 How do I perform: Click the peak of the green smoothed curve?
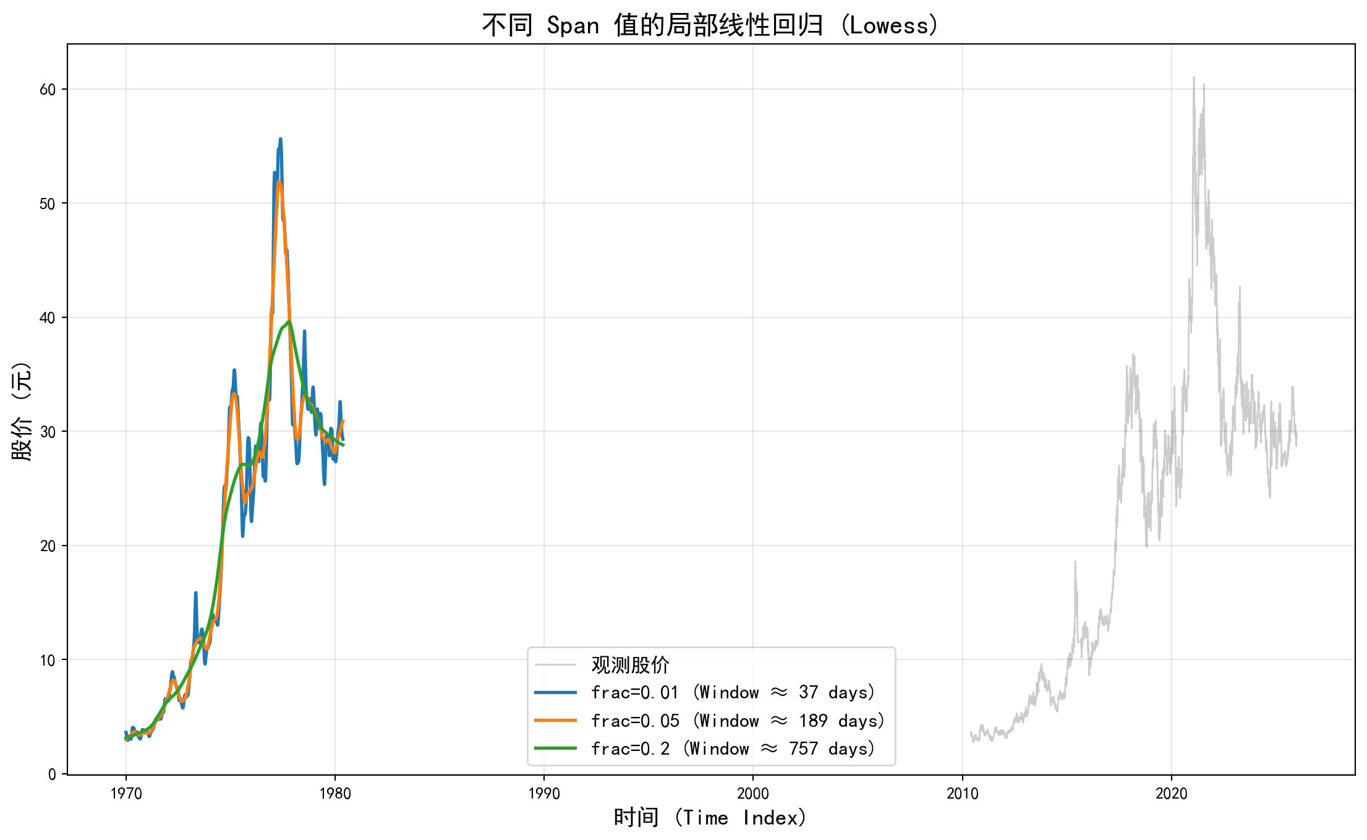click(288, 322)
